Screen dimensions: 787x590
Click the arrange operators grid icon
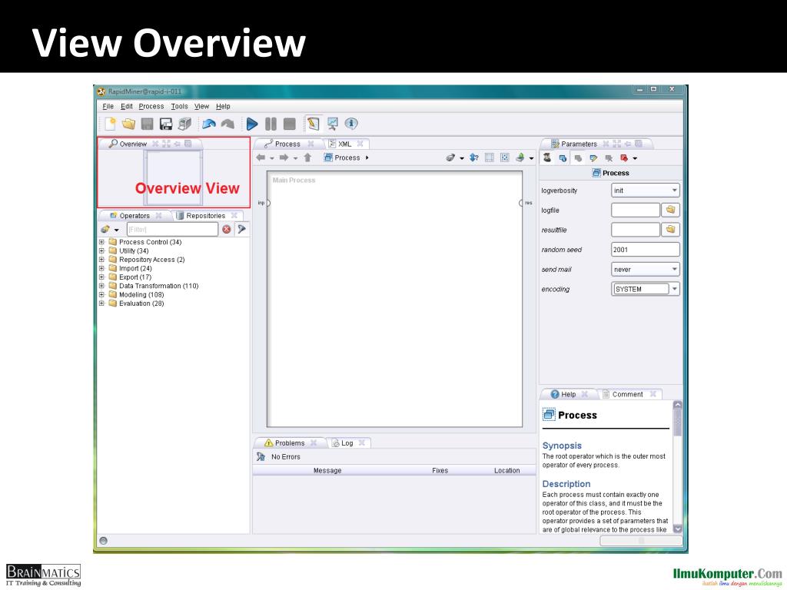[x=490, y=157]
